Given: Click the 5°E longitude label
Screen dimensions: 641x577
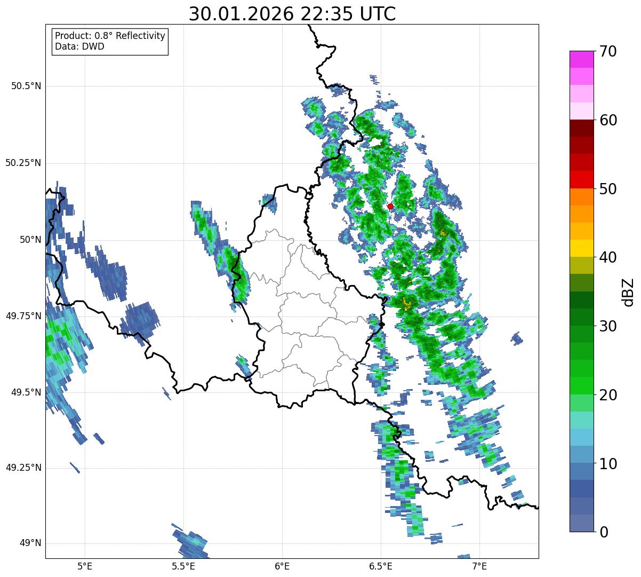Looking at the screenshot, I should (x=85, y=566).
